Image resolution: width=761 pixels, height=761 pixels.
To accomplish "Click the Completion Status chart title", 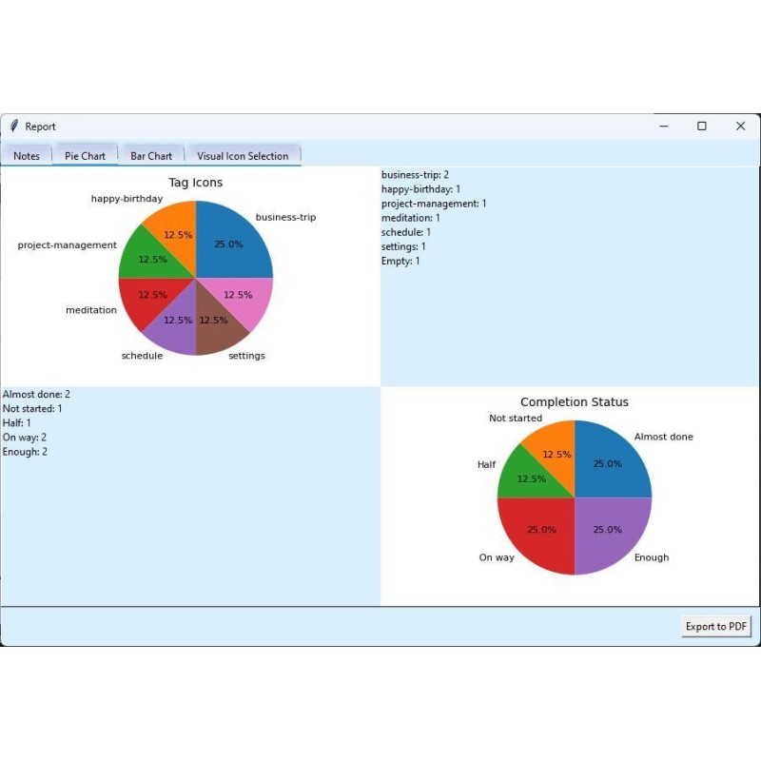I will coord(575,402).
